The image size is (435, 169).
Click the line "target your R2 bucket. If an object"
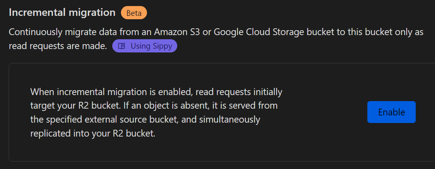pyautogui.click(x=154, y=106)
